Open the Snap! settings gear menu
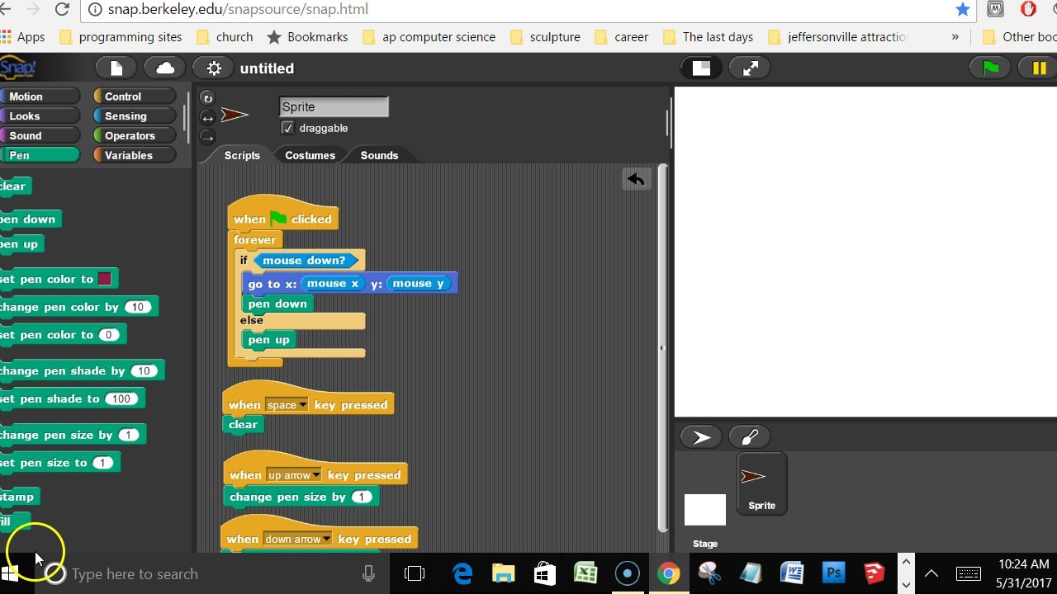Viewport: 1057px width, 594px height. point(213,67)
